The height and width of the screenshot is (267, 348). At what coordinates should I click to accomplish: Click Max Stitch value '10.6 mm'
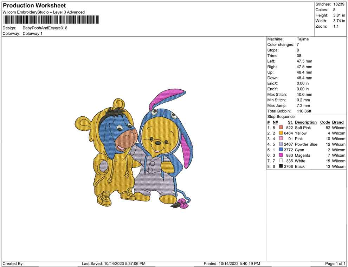tap(304, 95)
